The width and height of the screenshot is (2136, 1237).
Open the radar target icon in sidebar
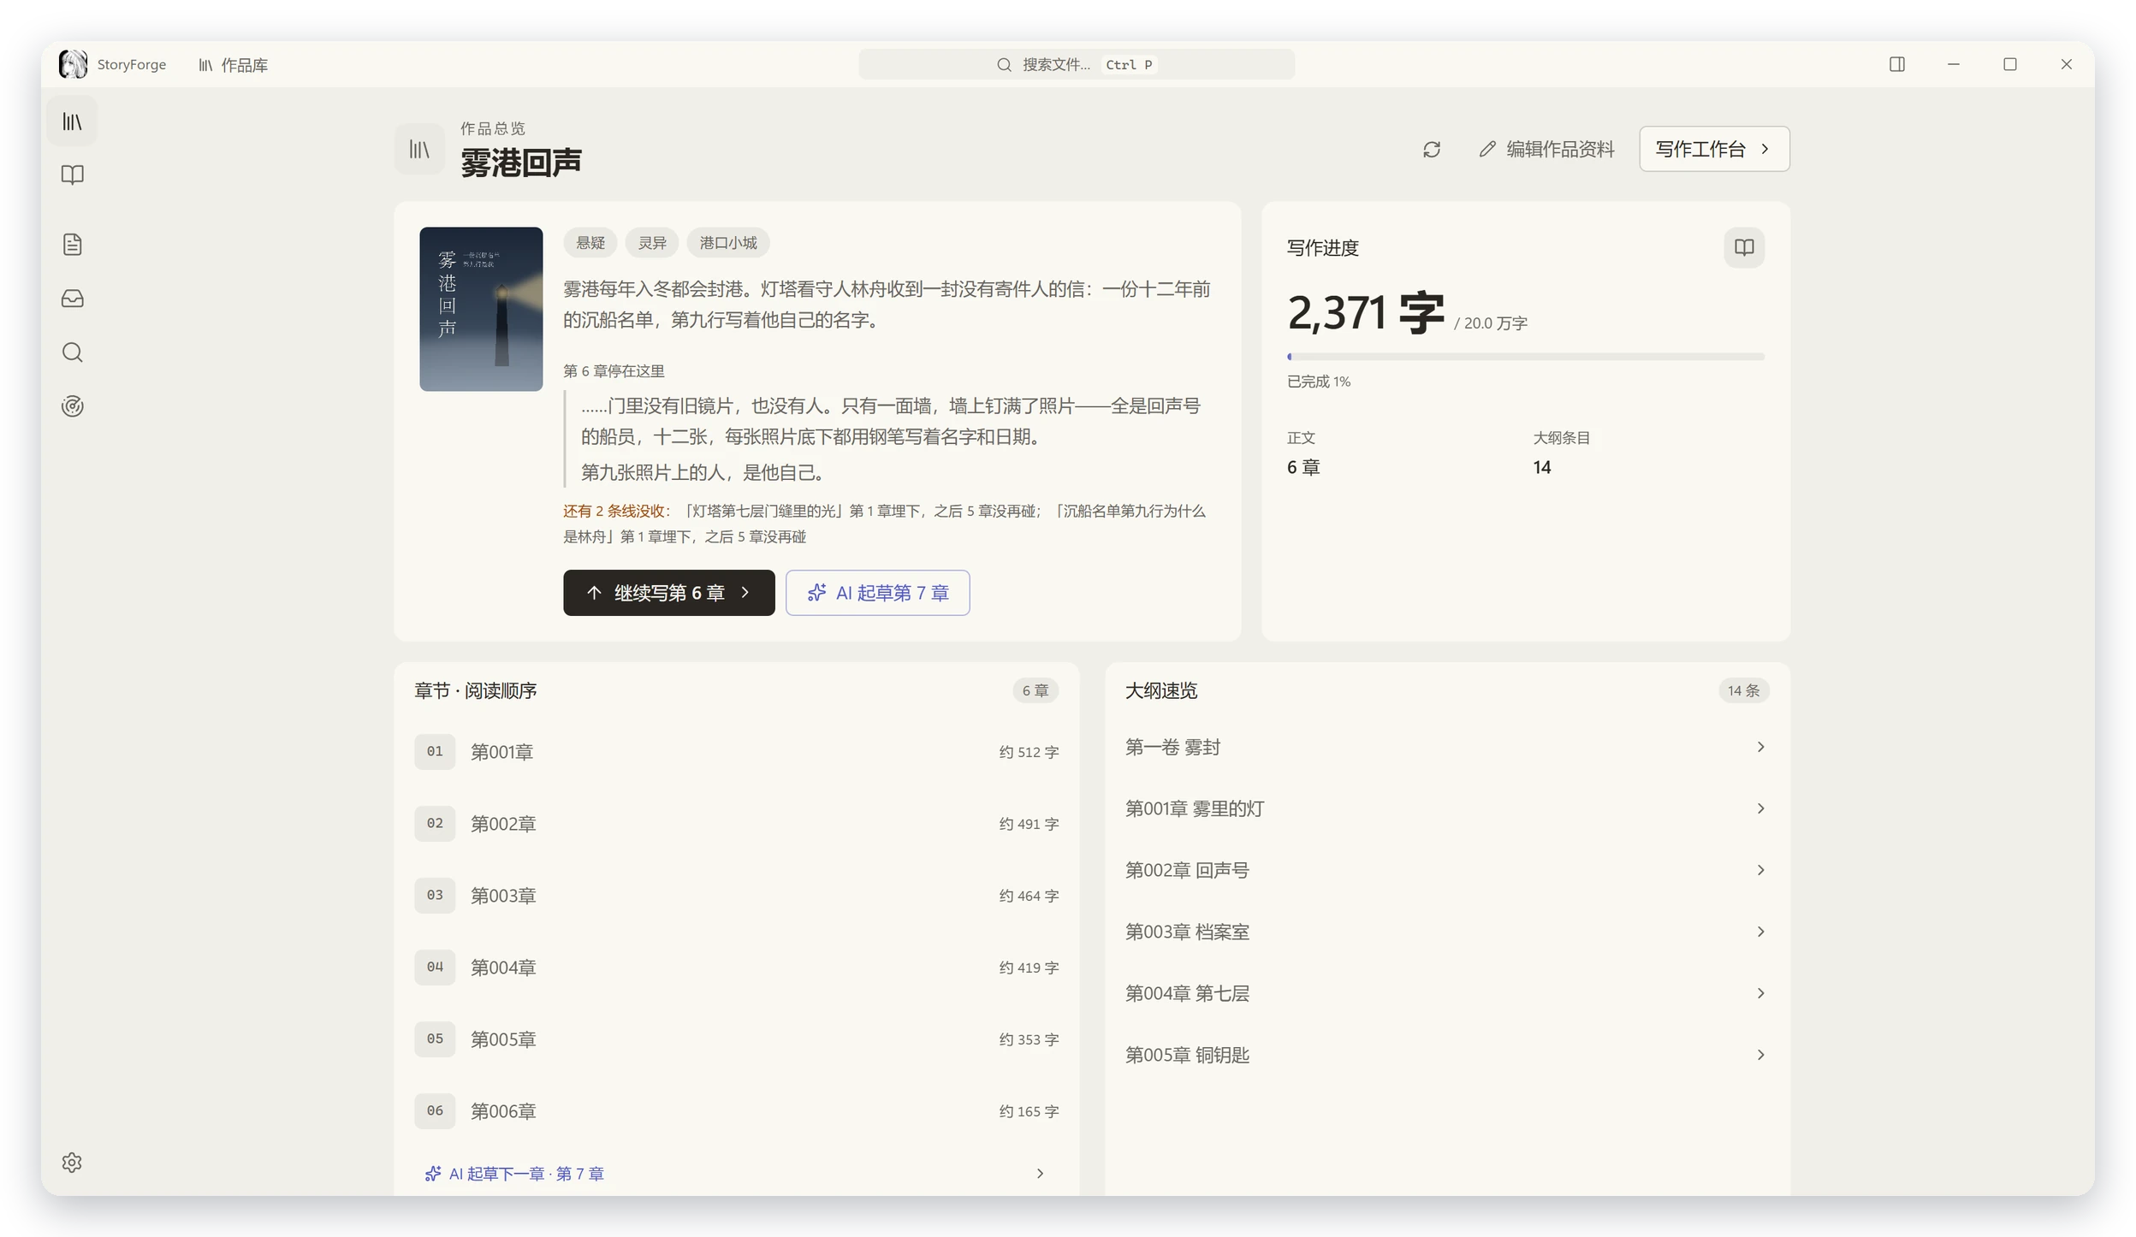click(72, 406)
